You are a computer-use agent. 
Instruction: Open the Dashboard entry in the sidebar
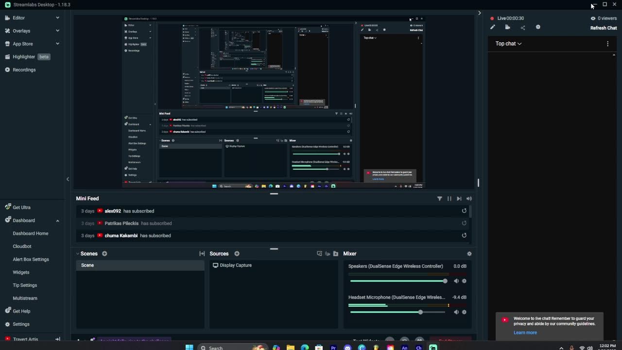tap(23, 220)
